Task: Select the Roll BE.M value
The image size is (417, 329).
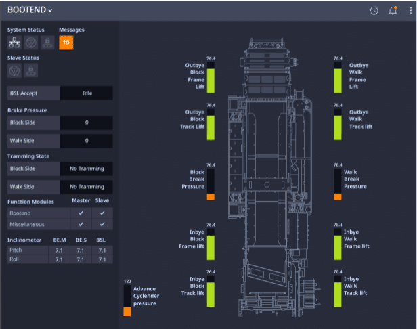Action: pos(59,259)
